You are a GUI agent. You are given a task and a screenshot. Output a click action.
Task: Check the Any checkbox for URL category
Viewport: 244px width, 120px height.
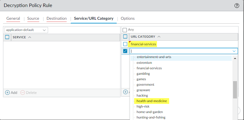tap(125, 30)
